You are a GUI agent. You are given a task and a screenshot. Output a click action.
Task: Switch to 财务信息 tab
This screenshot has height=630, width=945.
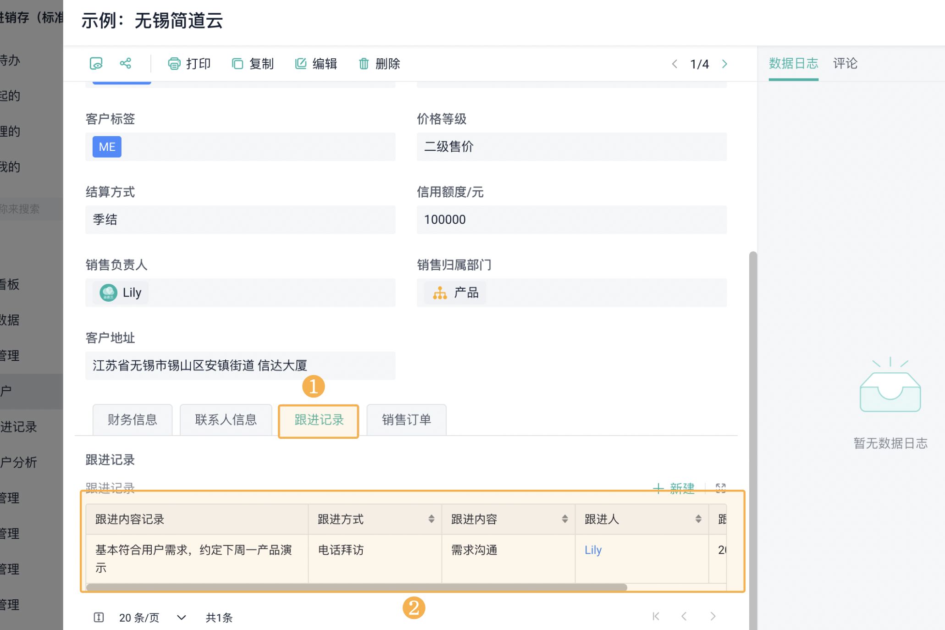[x=132, y=420]
